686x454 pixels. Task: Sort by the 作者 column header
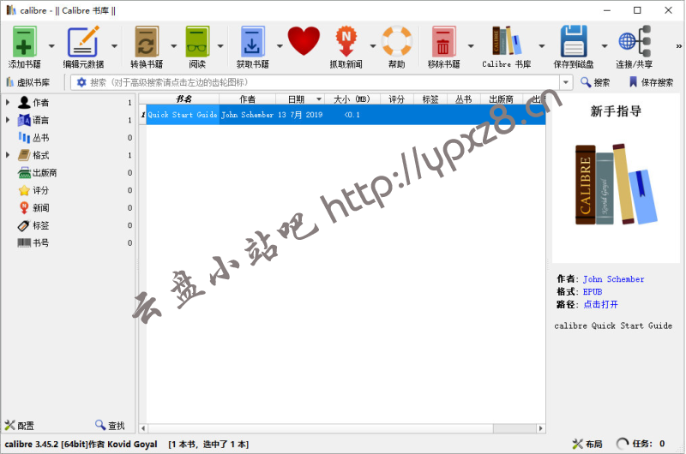pos(247,99)
